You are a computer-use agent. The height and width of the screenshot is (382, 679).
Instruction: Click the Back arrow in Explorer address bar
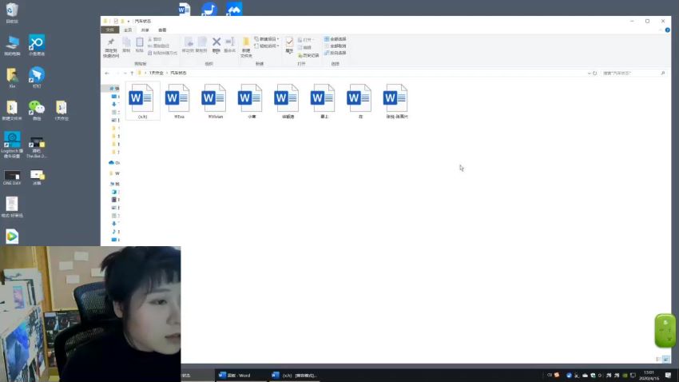coord(107,74)
